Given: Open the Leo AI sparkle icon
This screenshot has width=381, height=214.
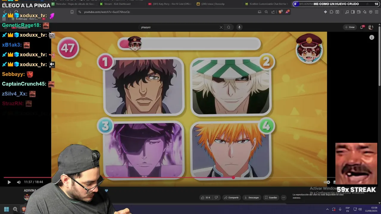Looking at the screenshot, I should (365, 12).
